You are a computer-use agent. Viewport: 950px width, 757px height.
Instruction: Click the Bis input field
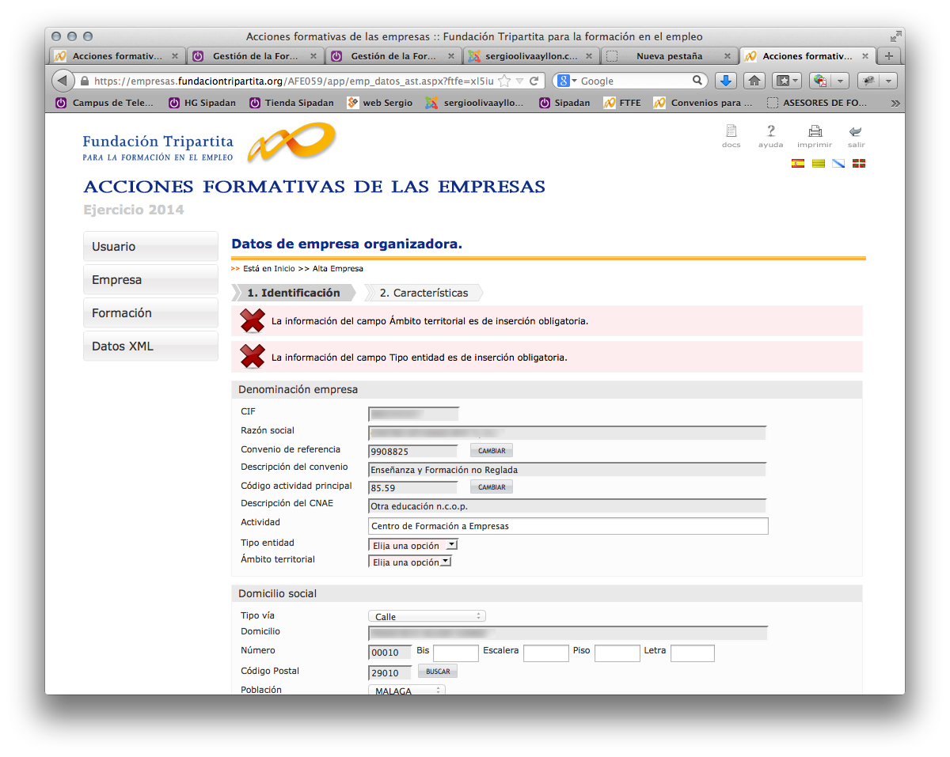click(456, 653)
